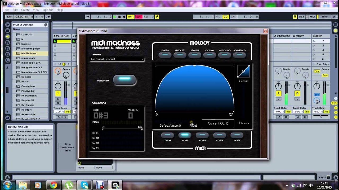Click the Plug-In Devices search icon
The image size is (339, 190).
click(46, 25)
